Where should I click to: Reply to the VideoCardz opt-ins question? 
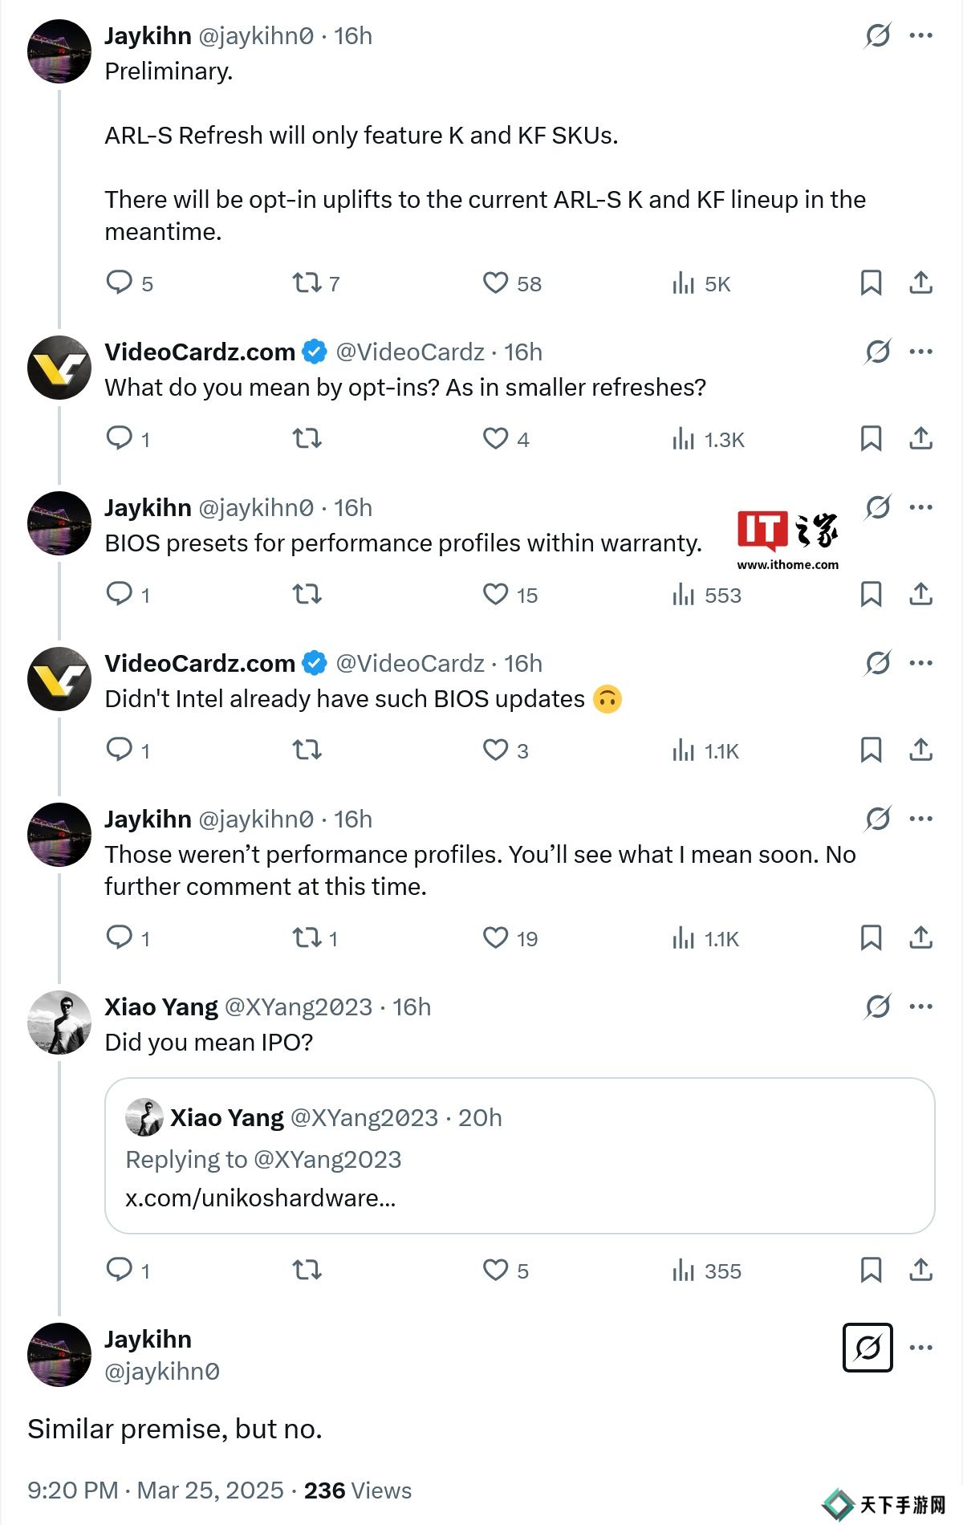click(x=120, y=438)
